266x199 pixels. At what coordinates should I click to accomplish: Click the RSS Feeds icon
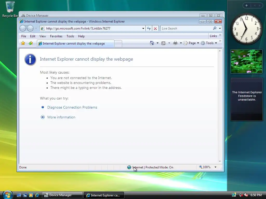coord(163,43)
